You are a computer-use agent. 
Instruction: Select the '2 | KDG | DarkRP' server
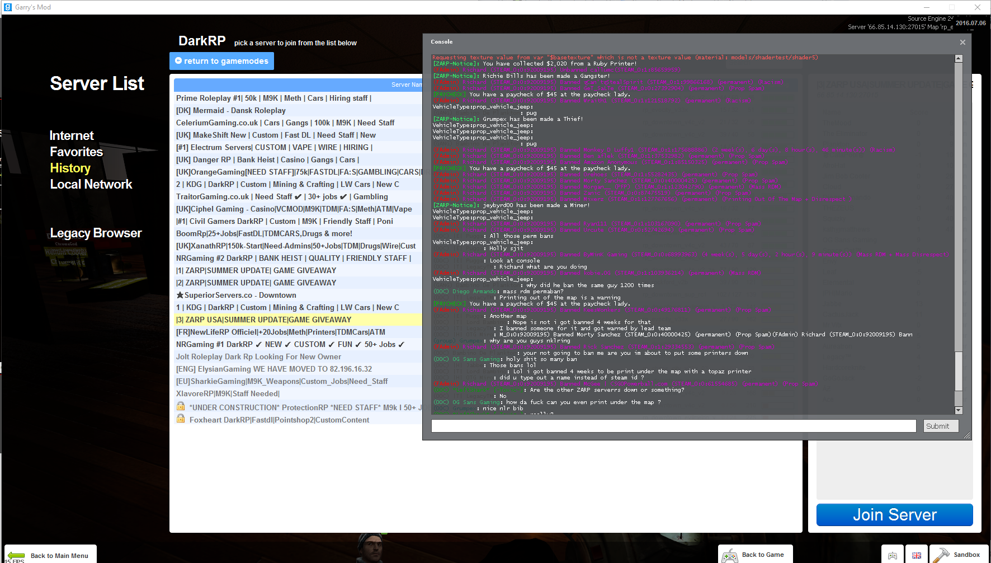tap(298, 184)
